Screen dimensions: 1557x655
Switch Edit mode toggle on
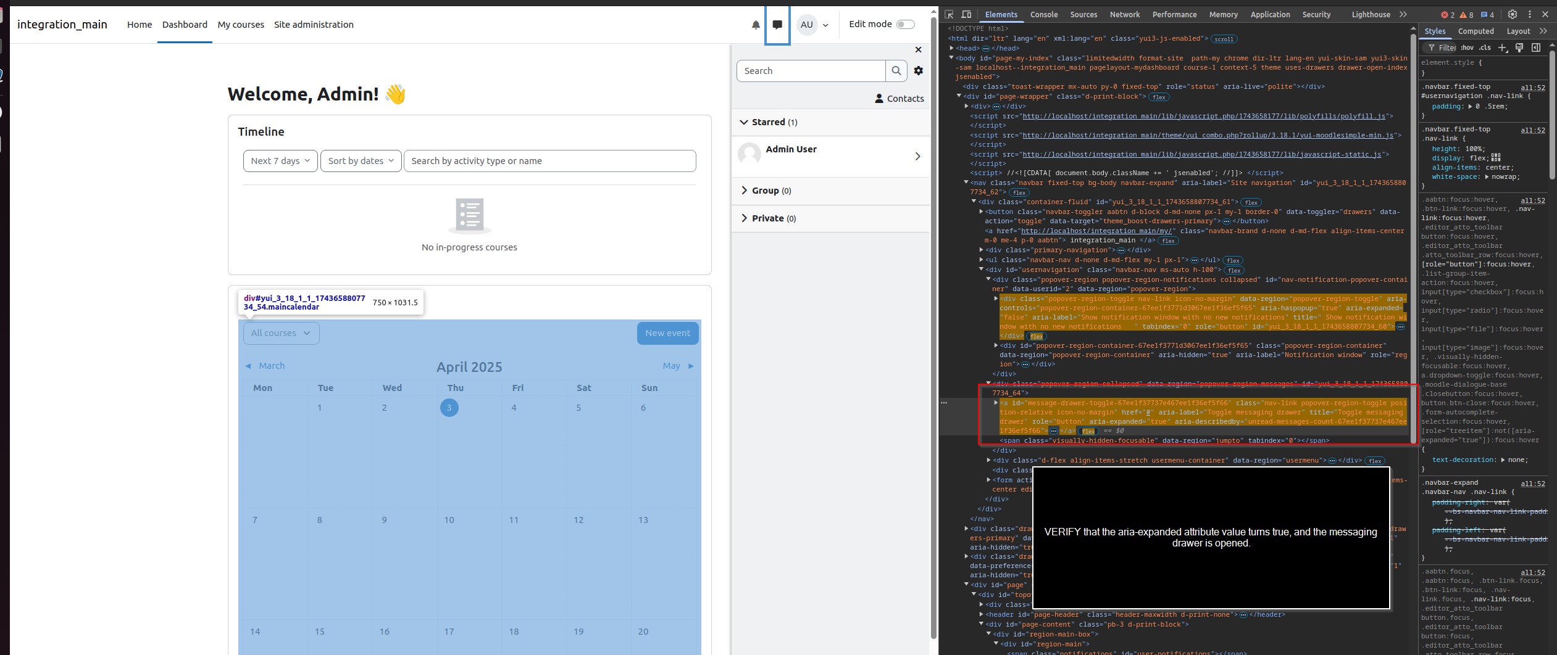coord(905,25)
